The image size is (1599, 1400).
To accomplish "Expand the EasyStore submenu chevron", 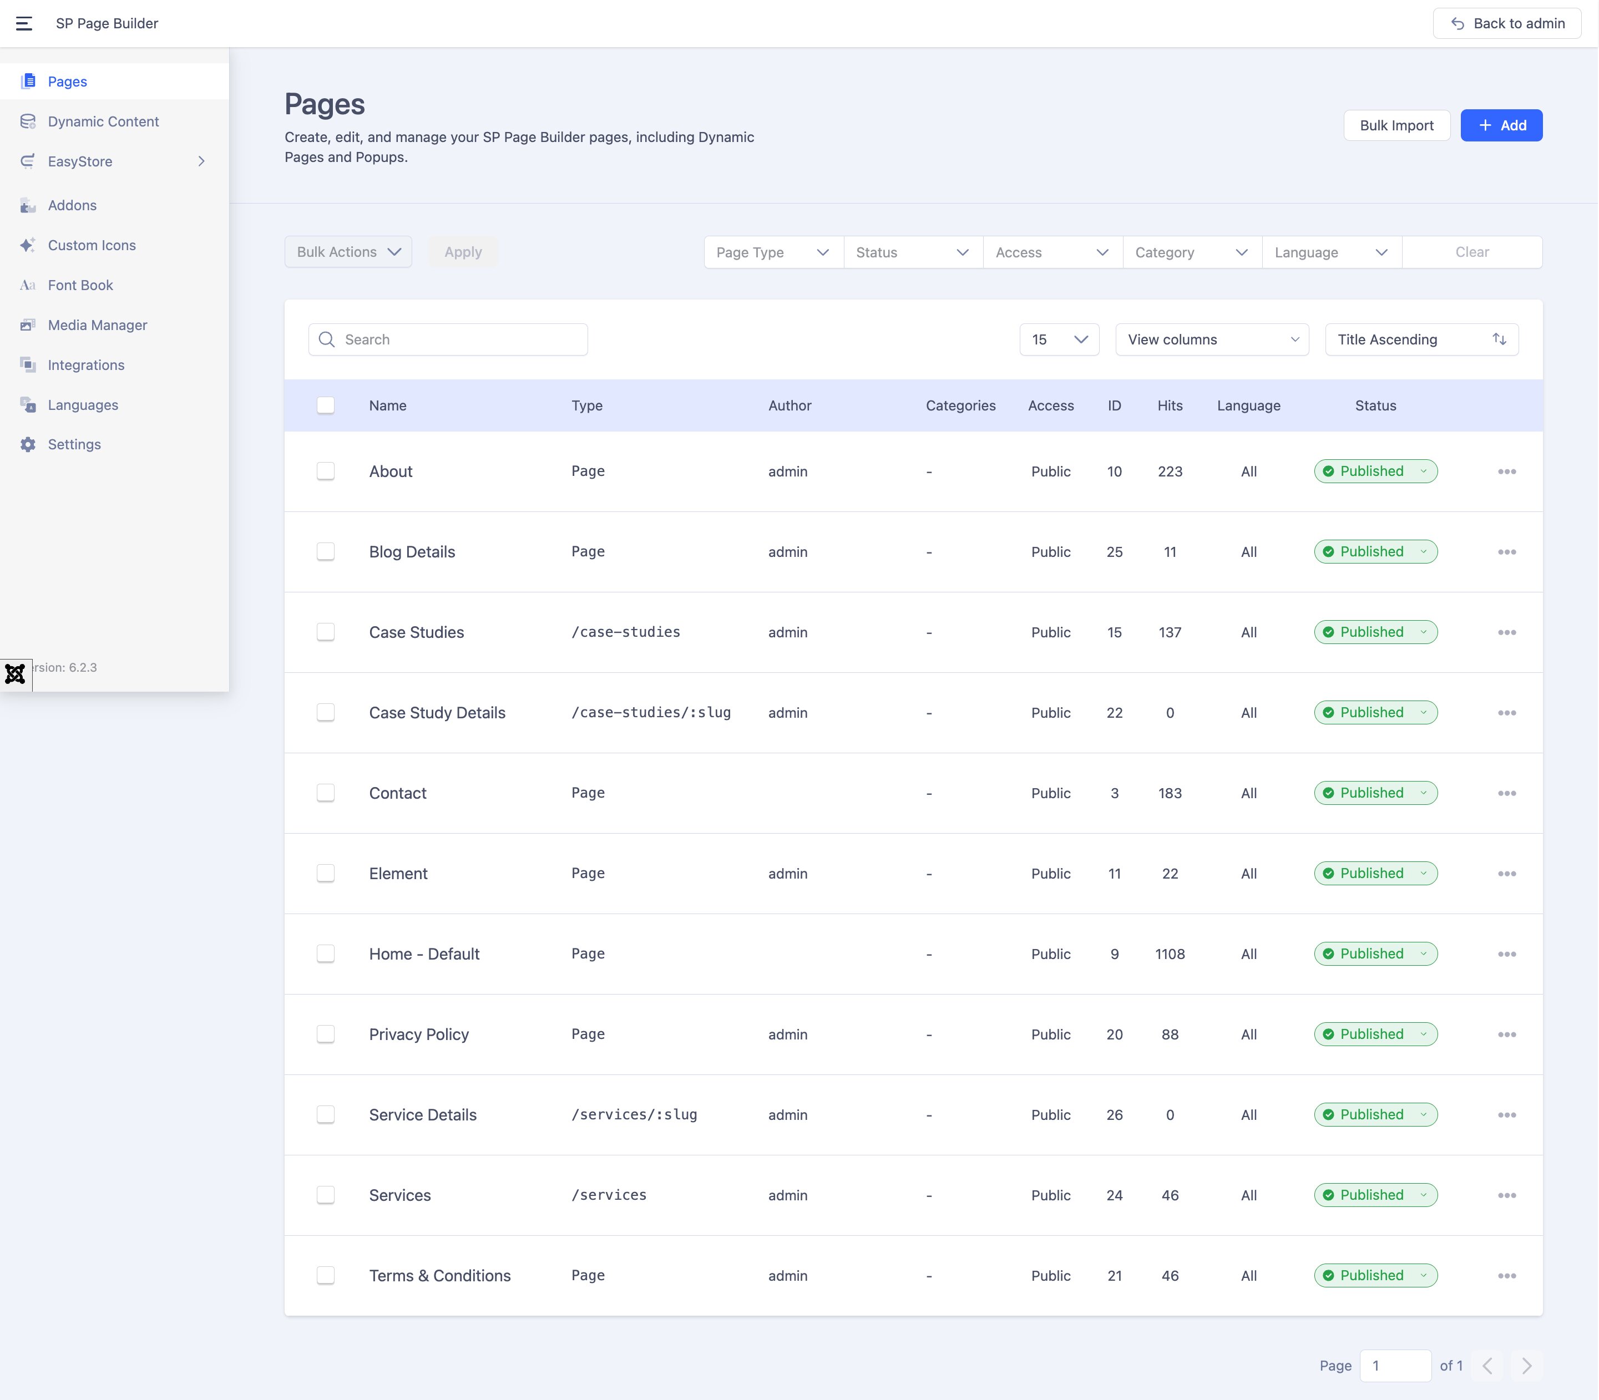I will click(201, 162).
